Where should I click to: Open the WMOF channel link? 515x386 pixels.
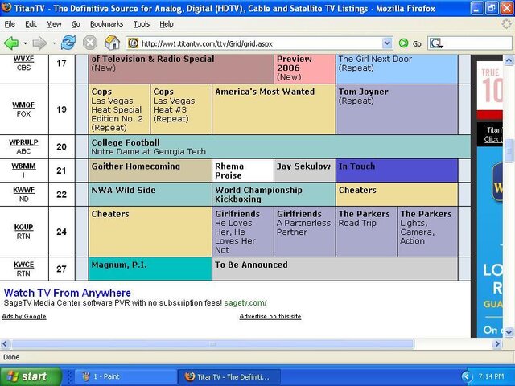23,105
